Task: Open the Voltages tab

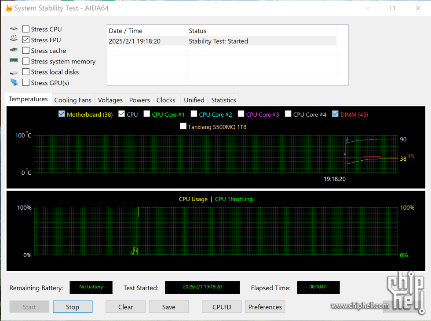Action: 110,100
